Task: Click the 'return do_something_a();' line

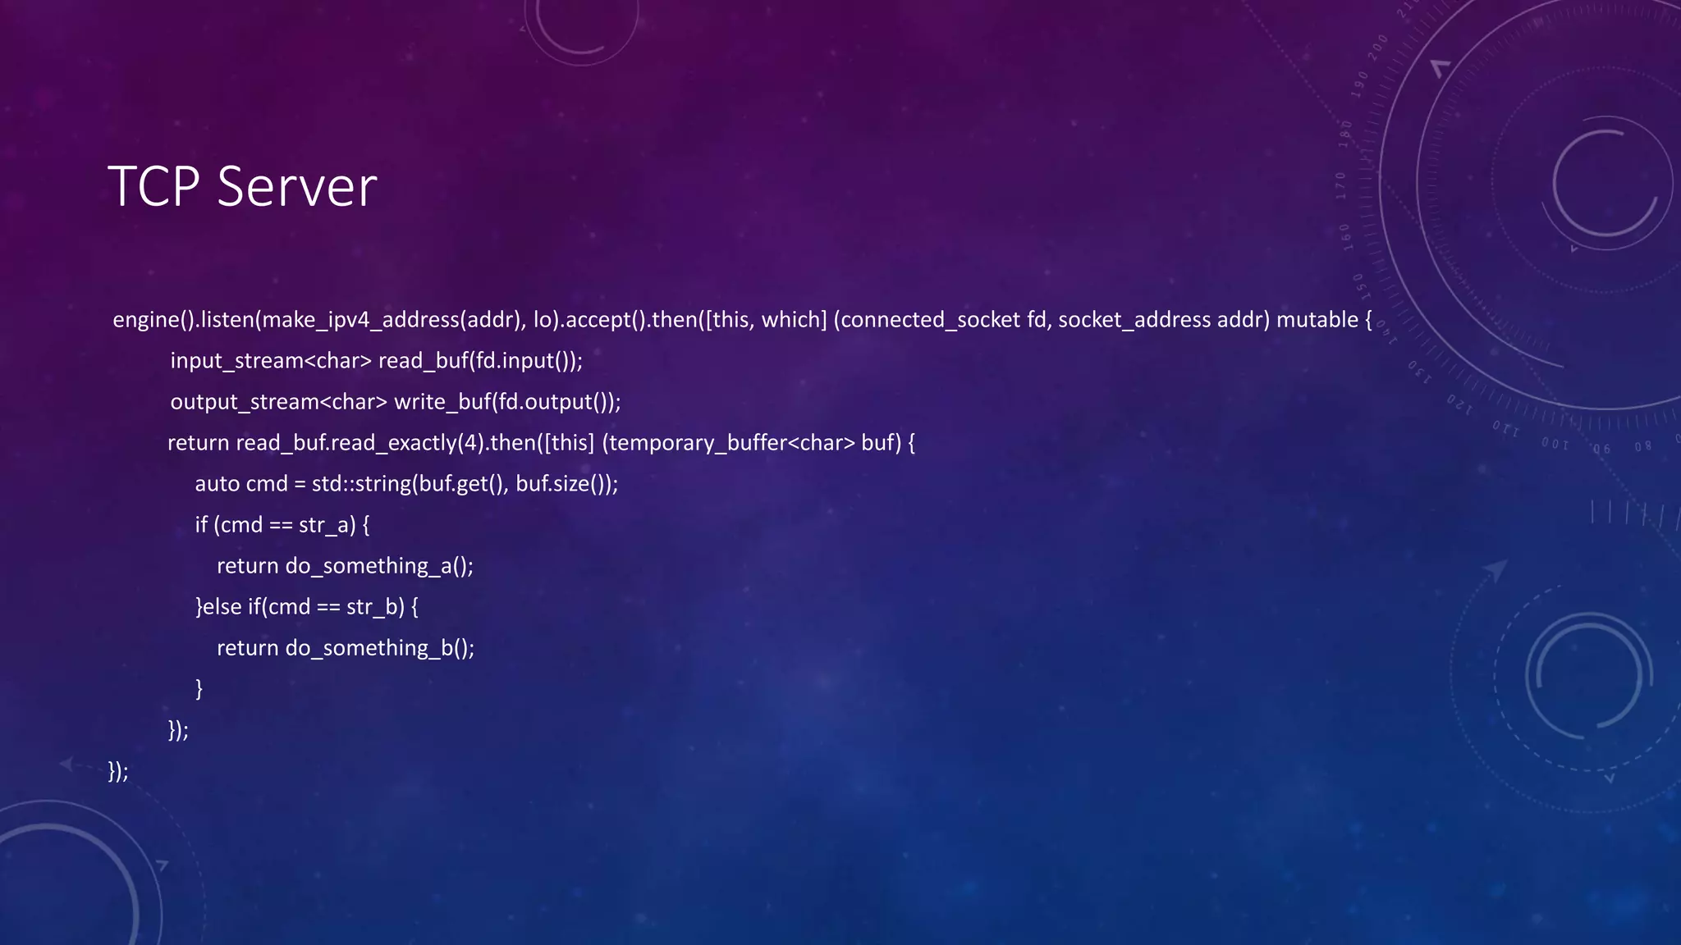Action: tap(345, 566)
